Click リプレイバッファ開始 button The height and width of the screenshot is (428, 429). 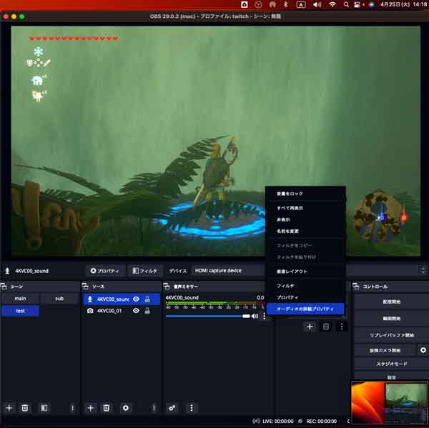[392, 334]
